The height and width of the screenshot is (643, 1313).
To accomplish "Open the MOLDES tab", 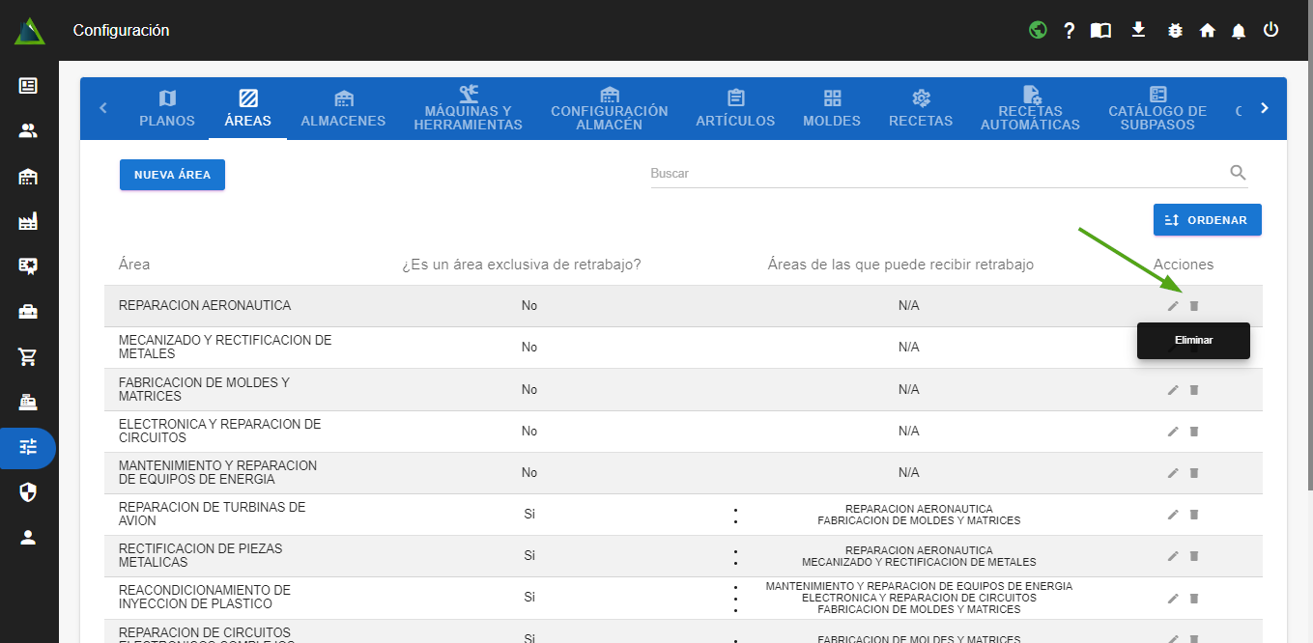I will point(832,108).
